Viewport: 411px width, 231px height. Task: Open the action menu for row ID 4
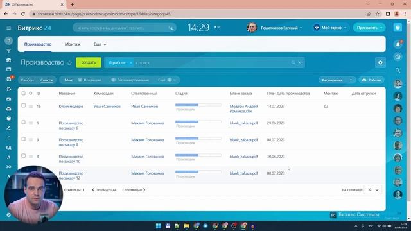31,157
